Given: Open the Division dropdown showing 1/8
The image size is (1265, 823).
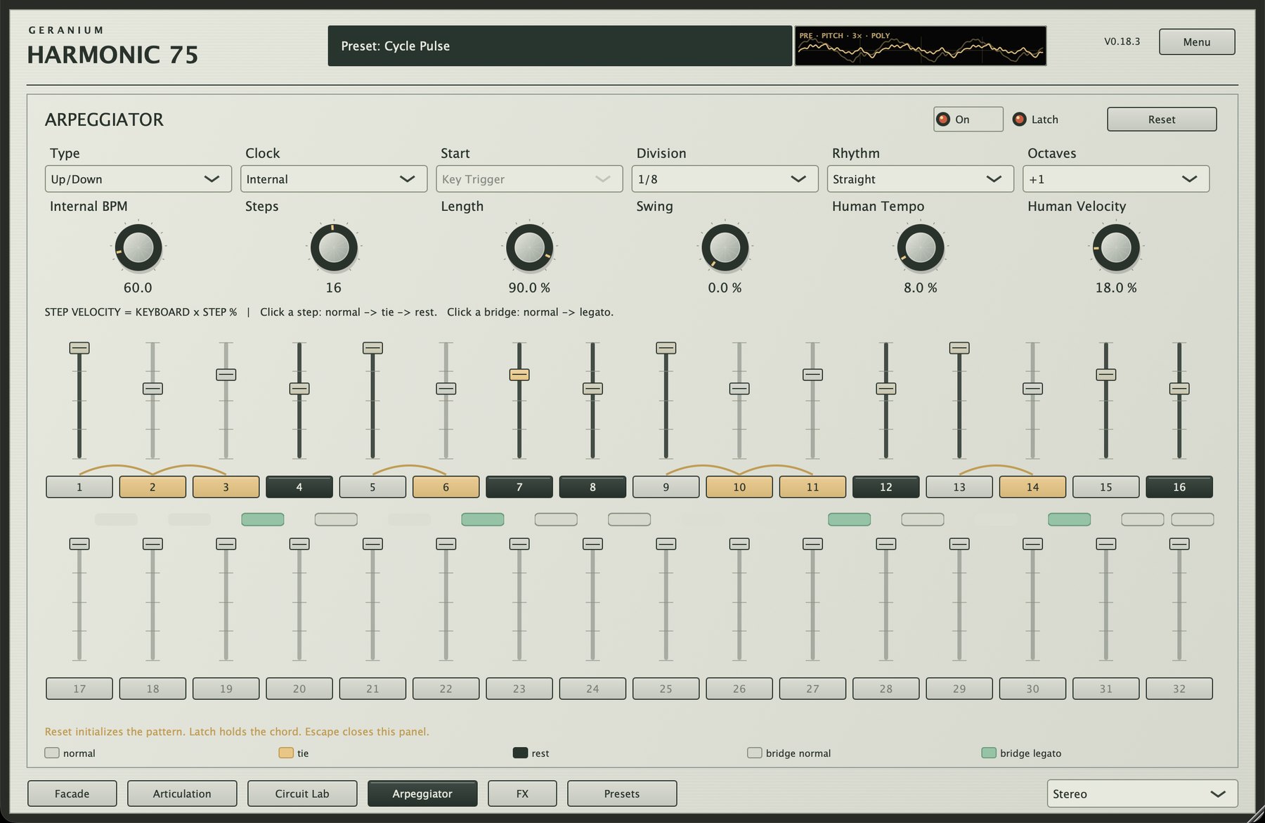Looking at the screenshot, I should pyautogui.click(x=725, y=179).
